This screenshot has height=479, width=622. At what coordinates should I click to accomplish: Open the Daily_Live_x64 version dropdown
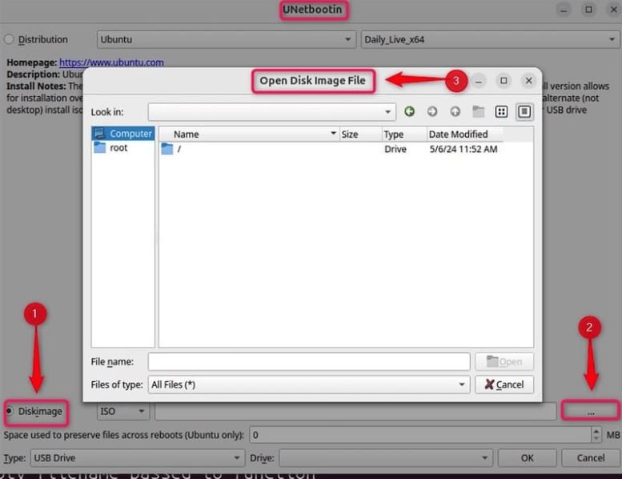tap(490, 39)
